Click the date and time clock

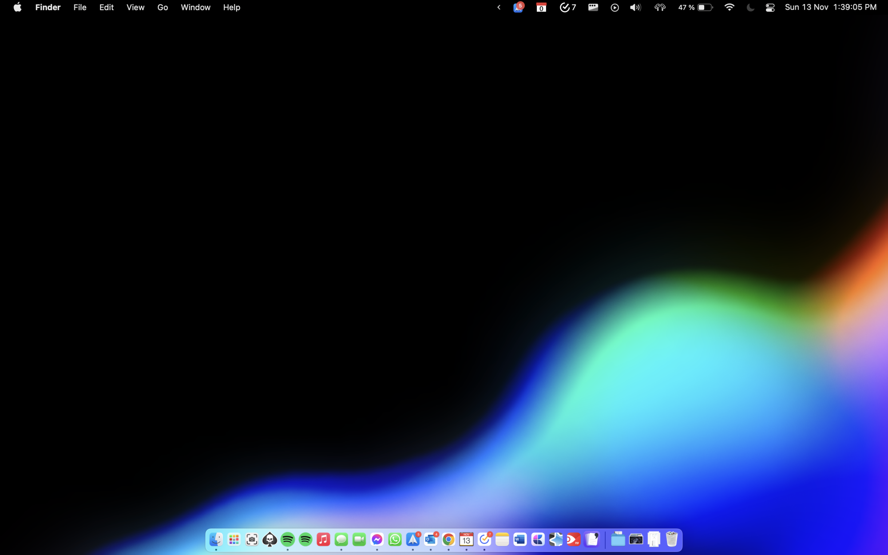(x=830, y=8)
